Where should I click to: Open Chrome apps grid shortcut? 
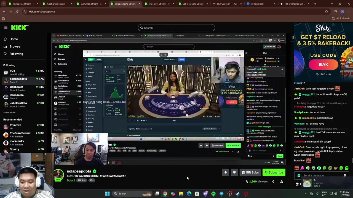[4, 18]
